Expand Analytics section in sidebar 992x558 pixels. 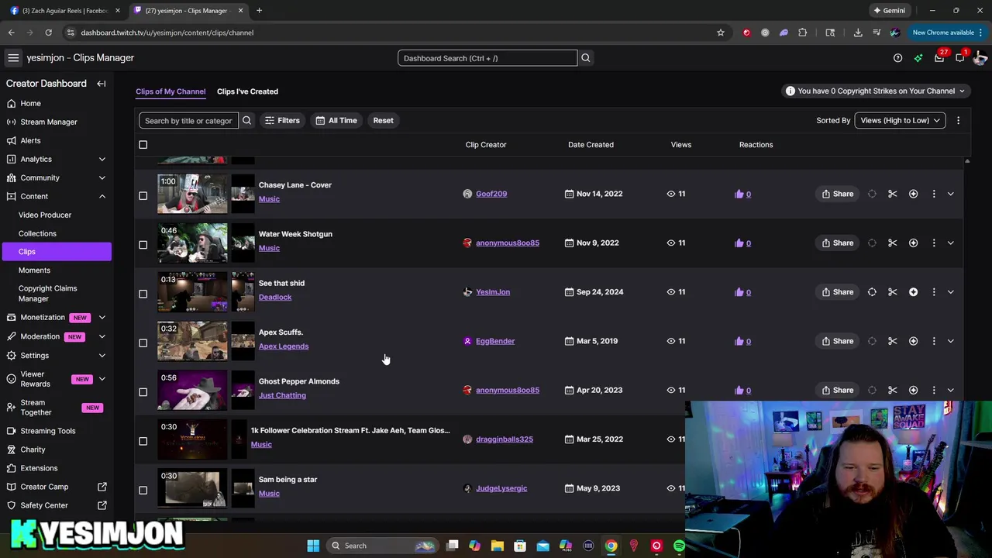coord(102,159)
